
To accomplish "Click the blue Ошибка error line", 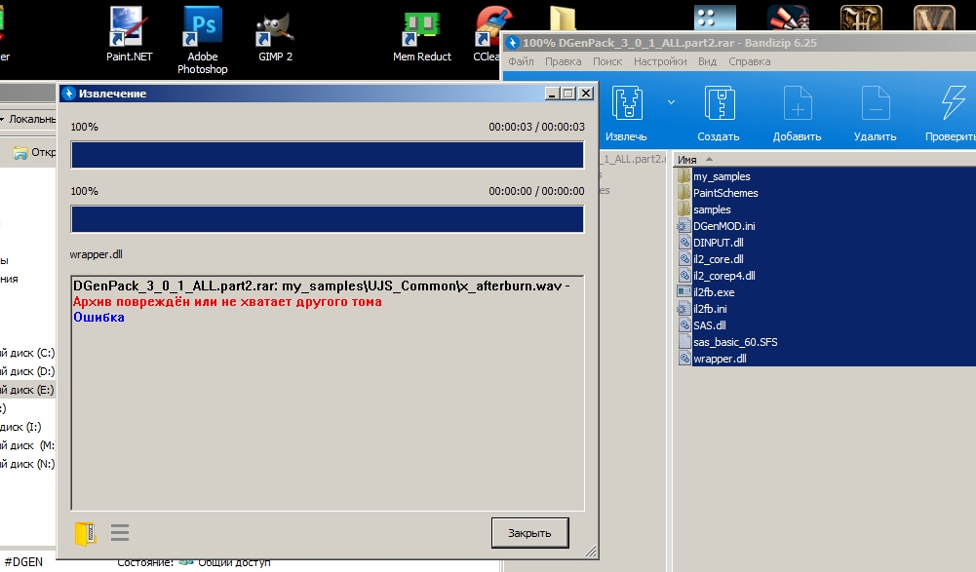I will [99, 318].
